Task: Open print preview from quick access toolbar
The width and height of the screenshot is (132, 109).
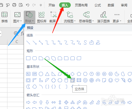Action: 21,5
